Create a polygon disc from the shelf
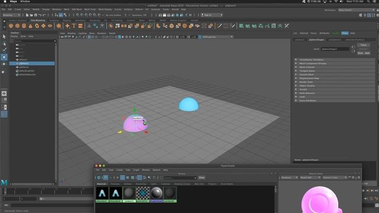This screenshot has height=213, width=379. (50, 26)
